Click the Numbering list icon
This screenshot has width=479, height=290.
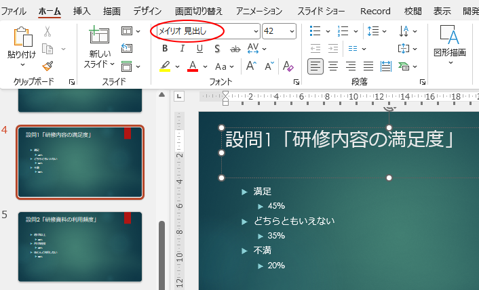pos(343,31)
